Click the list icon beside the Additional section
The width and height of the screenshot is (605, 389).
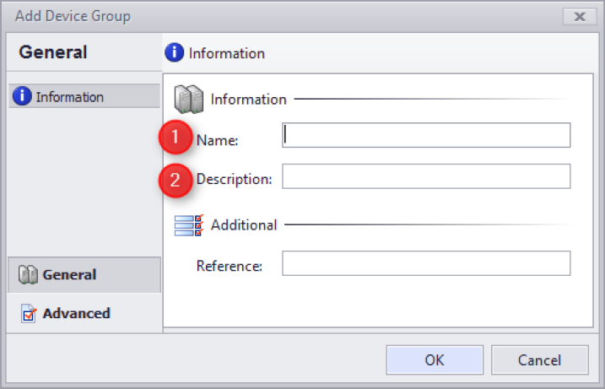[188, 225]
